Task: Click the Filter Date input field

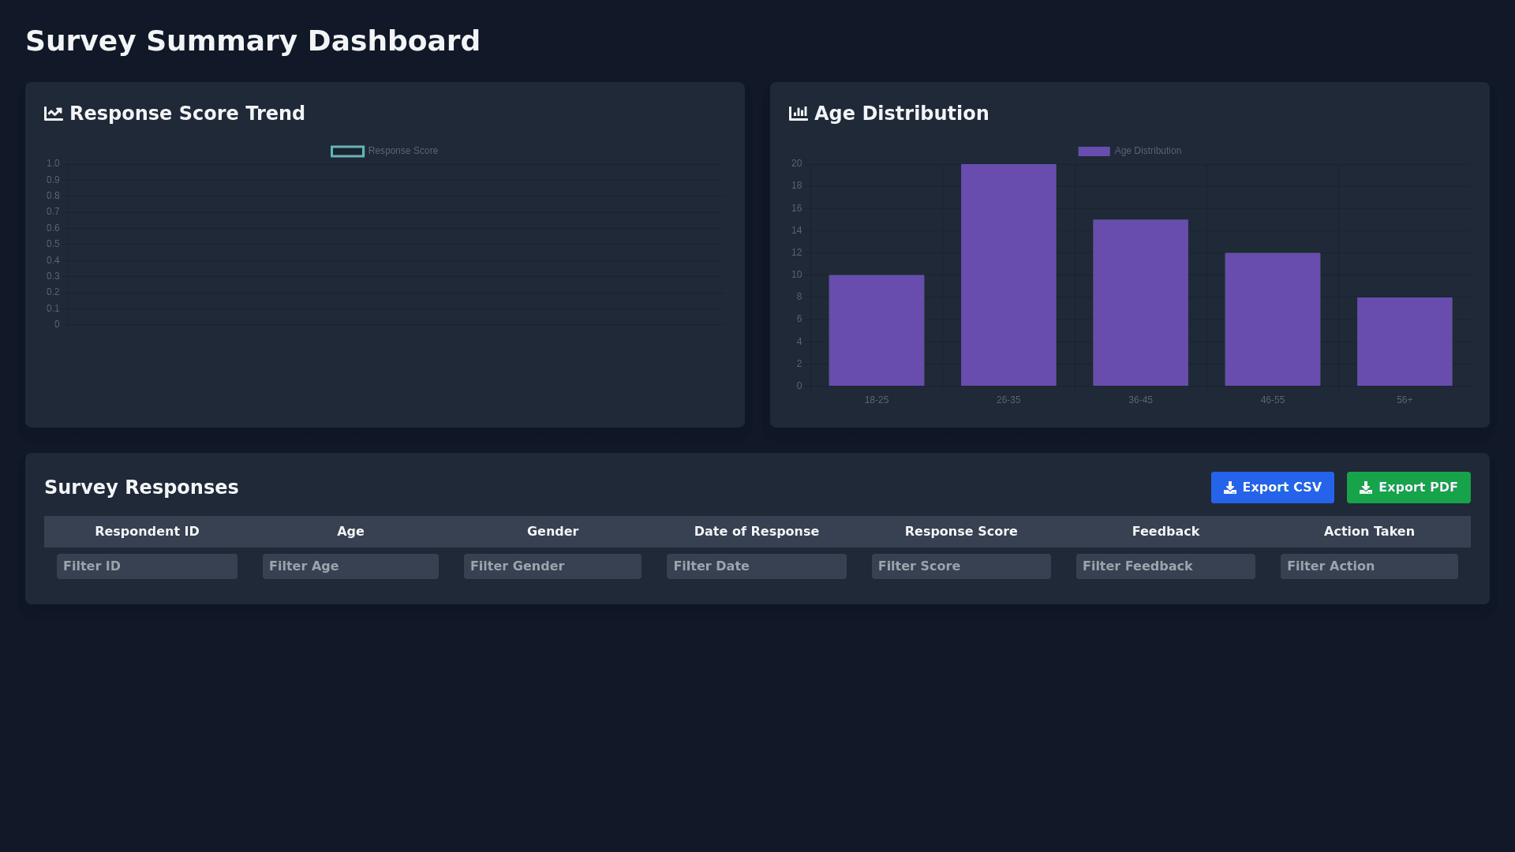Action: (756, 566)
